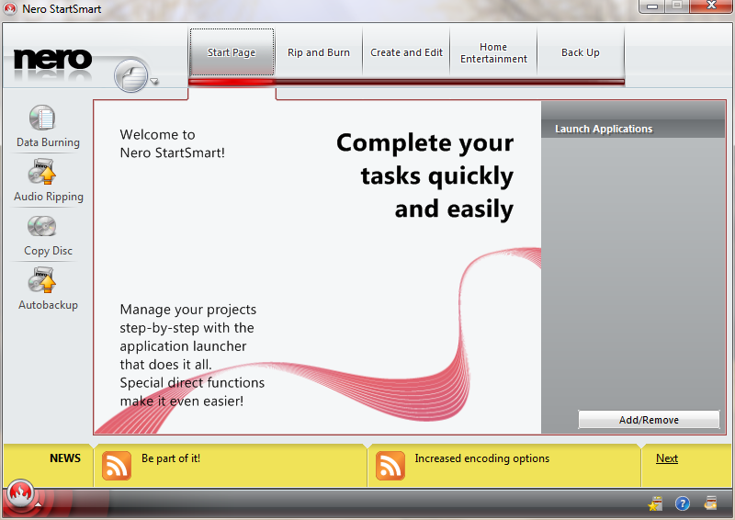This screenshot has height=520, width=735.
Task: Click the rightmost bottom bar drive icon
Action: coord(710,503)
